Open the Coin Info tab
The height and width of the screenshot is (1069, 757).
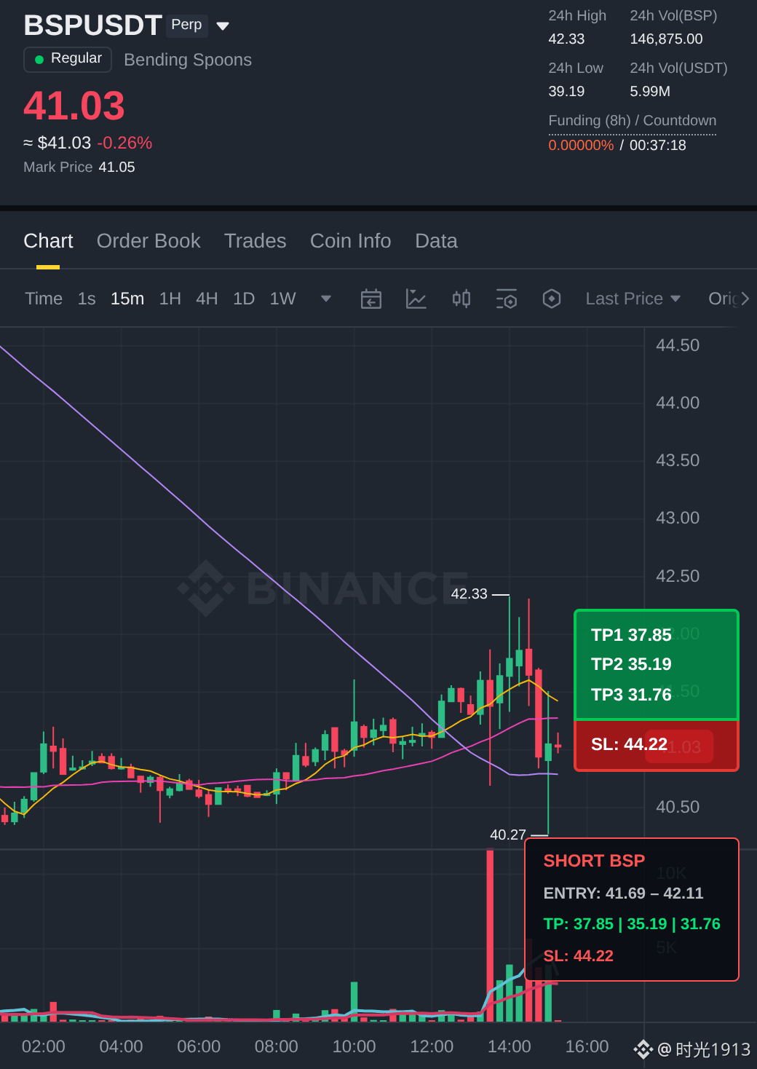(350, 241)
